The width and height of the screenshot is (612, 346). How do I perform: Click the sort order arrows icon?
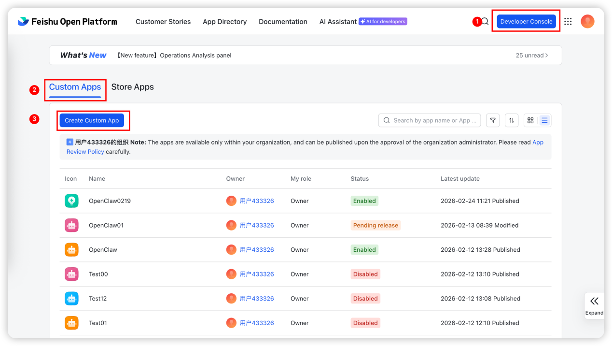pyautogui.click(x=512, y=120)
